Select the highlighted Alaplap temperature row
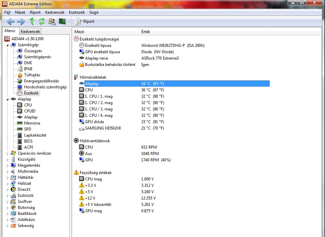 click(174, 83)
